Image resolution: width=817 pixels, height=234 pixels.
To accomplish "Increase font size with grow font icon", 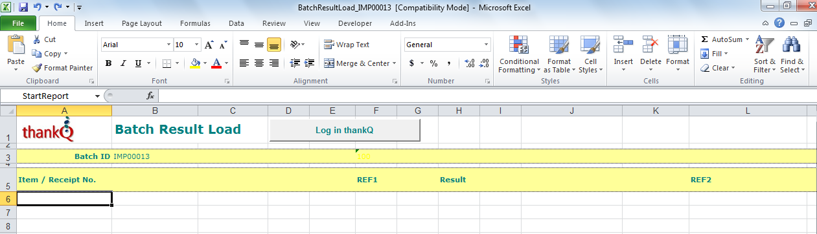I will click(209, 45).
